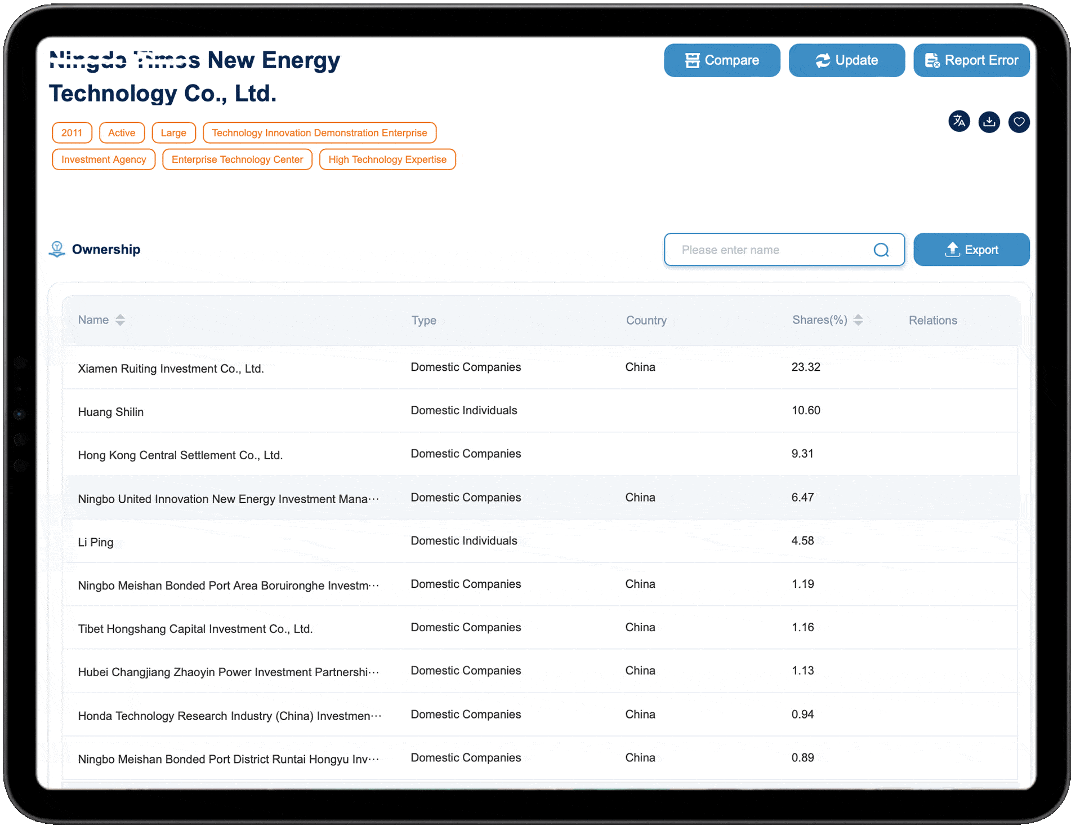Click the 23.32 shares value
1071x825 pixels.
pos(806,367)
